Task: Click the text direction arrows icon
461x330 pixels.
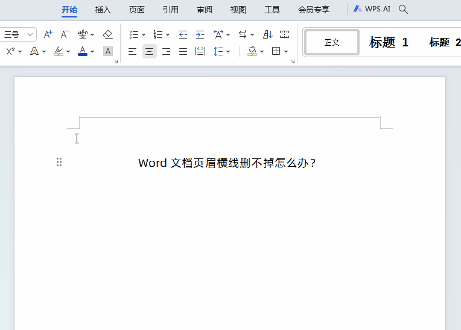Action: [243, 34]
